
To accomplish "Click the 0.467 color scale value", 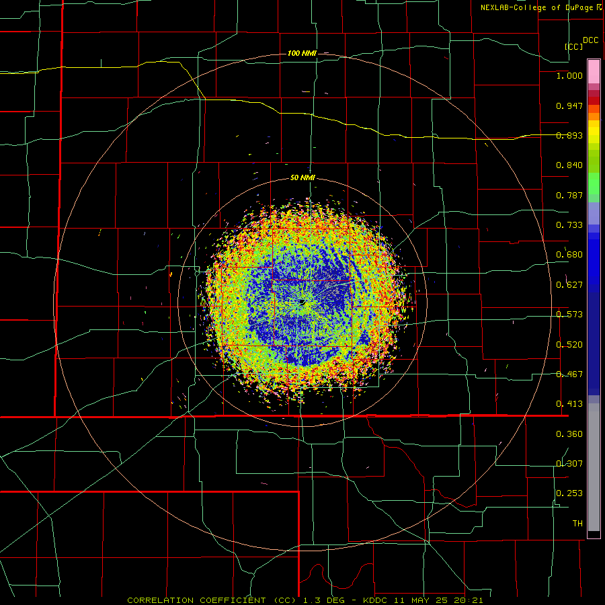I will pyautogui.click(x=569, y=374).
